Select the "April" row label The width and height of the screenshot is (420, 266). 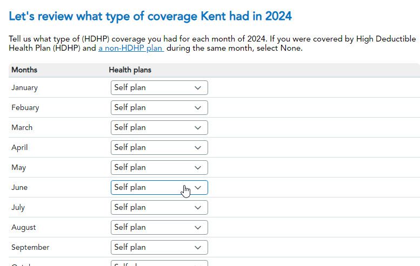pos(19,147)
